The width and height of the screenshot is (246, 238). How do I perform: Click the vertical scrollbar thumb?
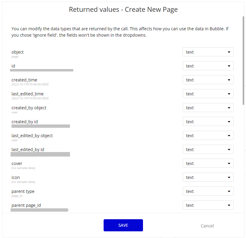point(243,60)
